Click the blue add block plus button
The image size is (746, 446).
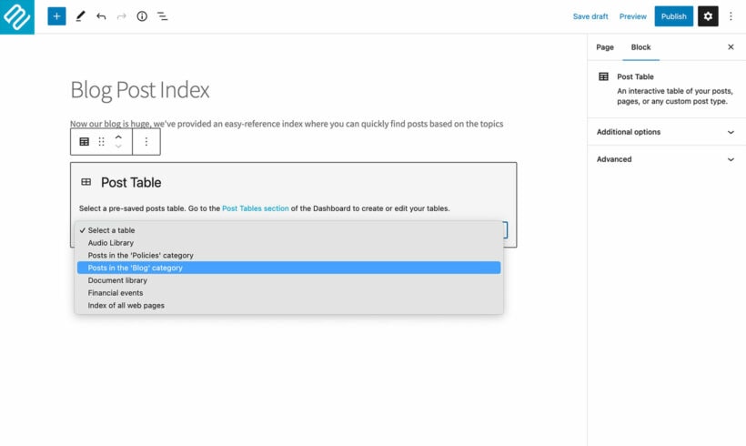(56, 16)
